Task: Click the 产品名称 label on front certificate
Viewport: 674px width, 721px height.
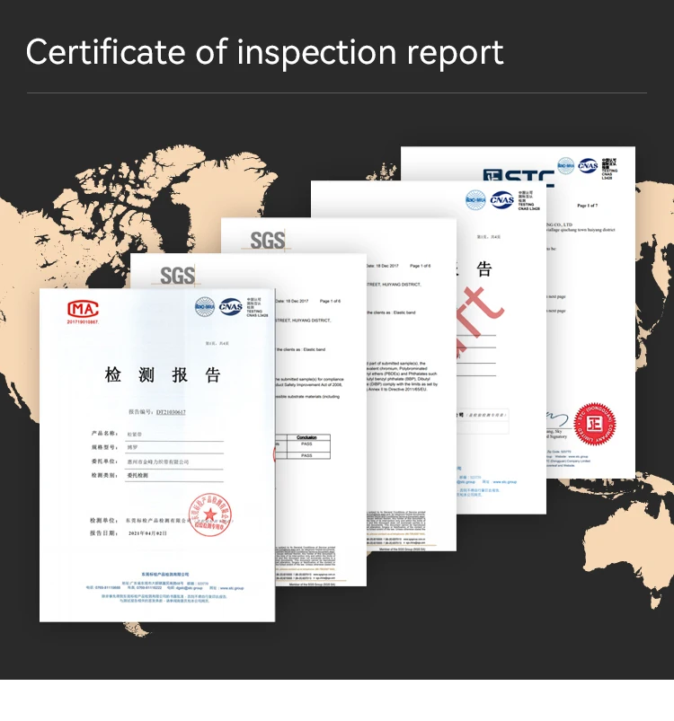Action: point(103,433)
